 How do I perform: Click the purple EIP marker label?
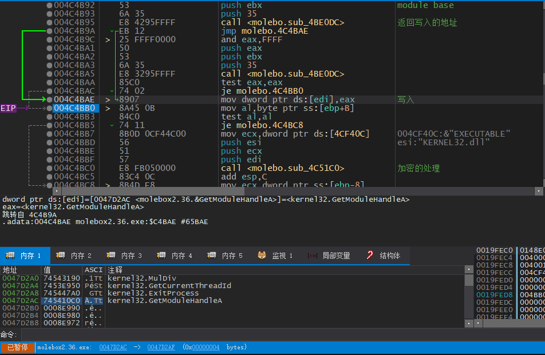pos(9,107)
